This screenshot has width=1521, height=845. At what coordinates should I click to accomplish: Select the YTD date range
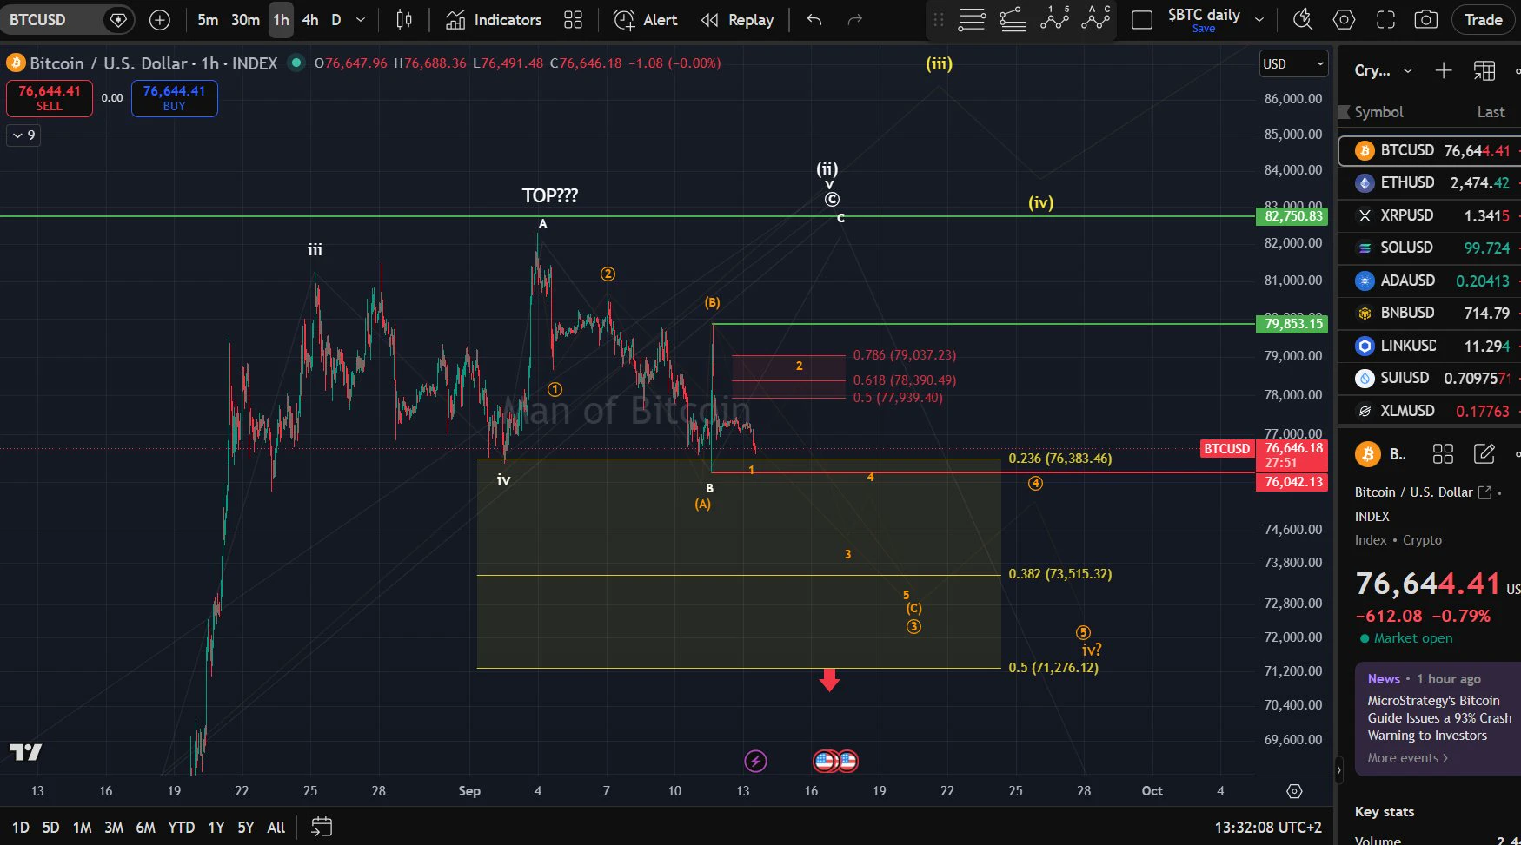point(181,828)
